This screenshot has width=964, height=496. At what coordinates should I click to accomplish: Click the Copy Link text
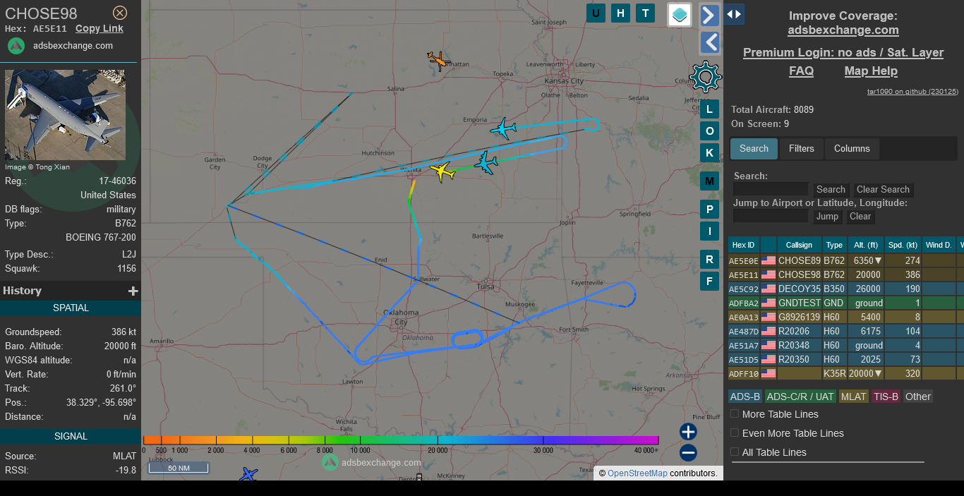point(100,29)
